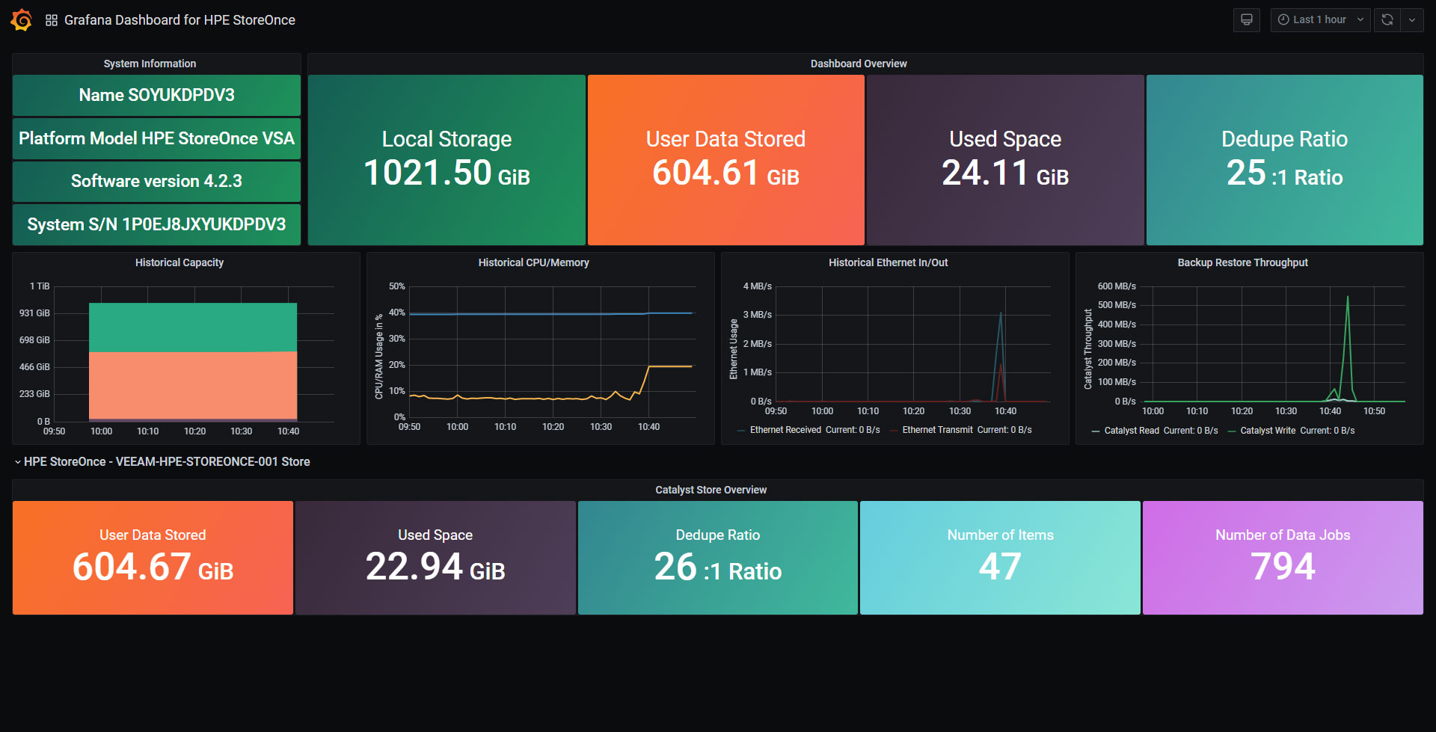
Task: Click the System S/N 1P0EJ8JXYUKDPDV3 tile
Action: (156, 224)
